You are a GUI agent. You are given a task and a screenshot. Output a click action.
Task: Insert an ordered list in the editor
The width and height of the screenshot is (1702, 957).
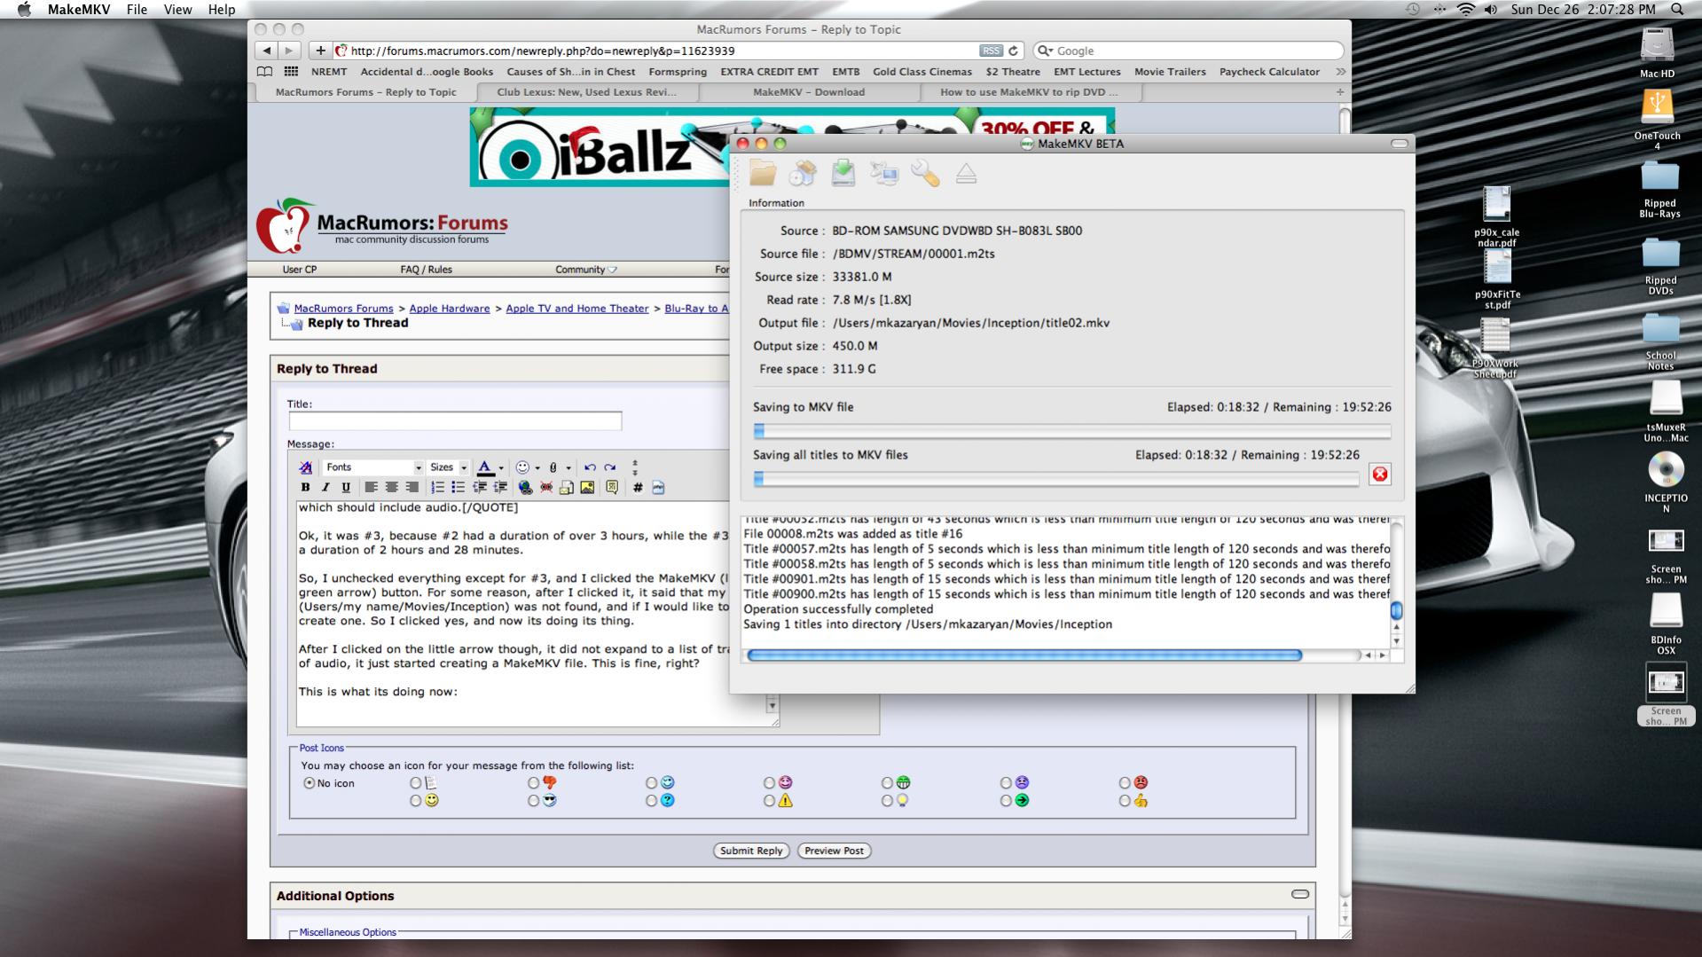437,487
